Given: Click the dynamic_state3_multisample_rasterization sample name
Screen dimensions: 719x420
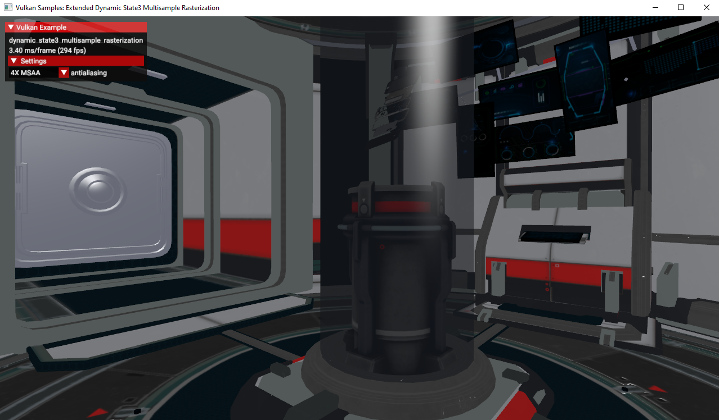Looking at the screenshot, I should [76, 40].
